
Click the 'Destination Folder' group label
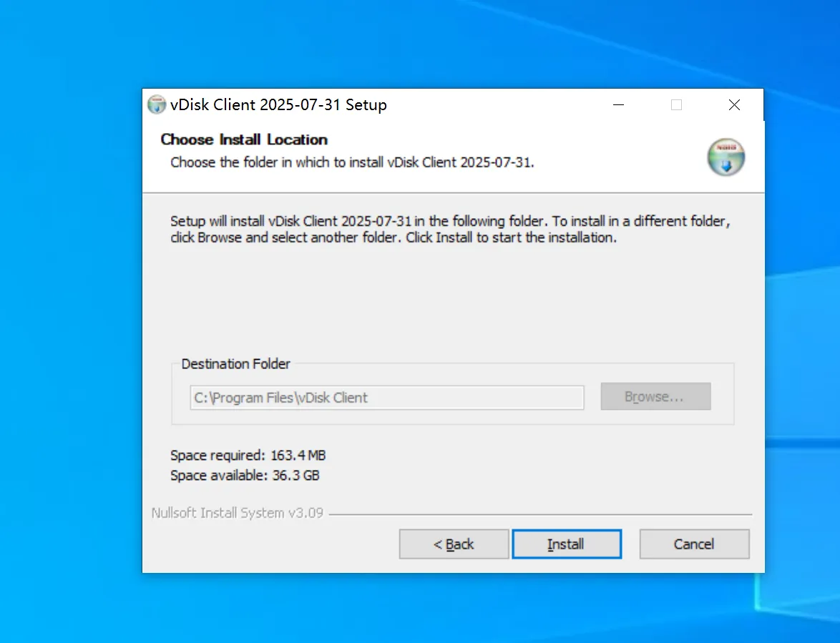(x=235, y=364)
